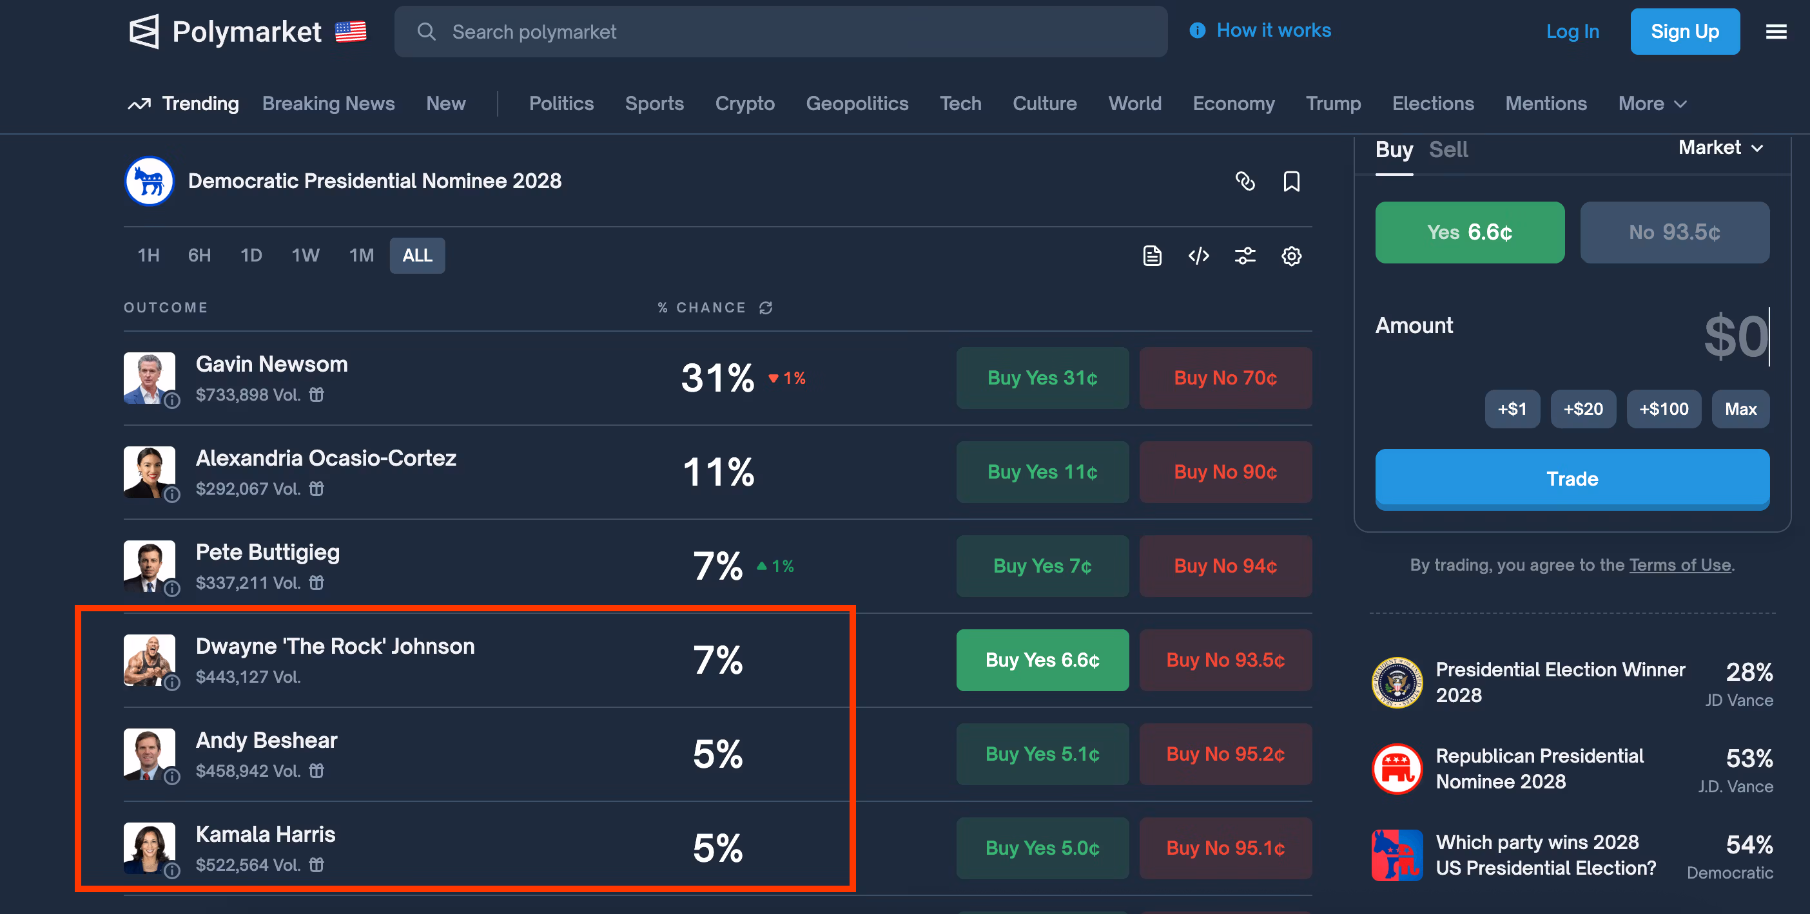This screenshot has width=1810, height=914.
Task: Set chart range to ALL
Action: [x=417, y=256]
